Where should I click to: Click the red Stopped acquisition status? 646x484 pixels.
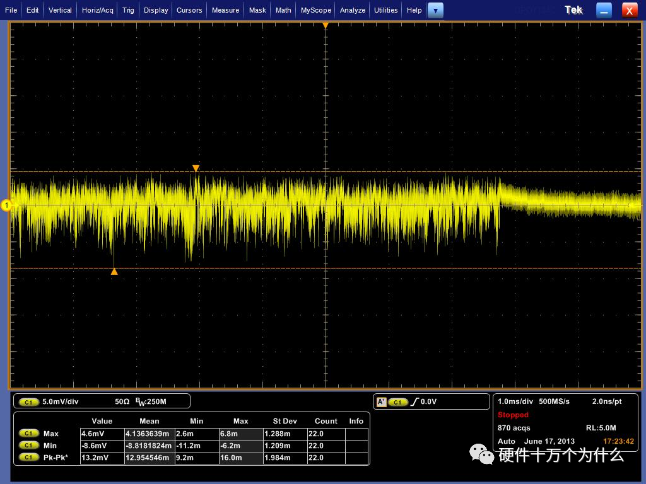[513, 415]
